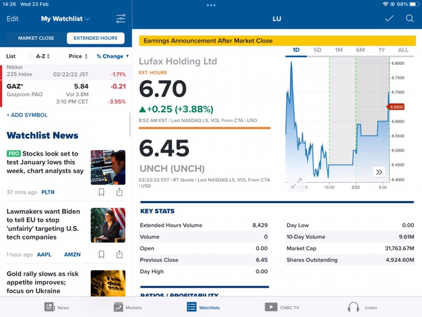Share the 'Stocks look set' article
The image size is (422, 317).
(119, 192)
